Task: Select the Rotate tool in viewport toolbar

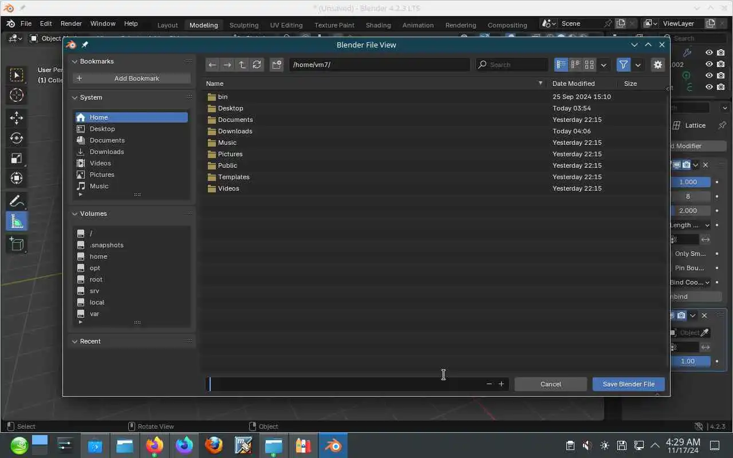Action: (x=17, y=138)
